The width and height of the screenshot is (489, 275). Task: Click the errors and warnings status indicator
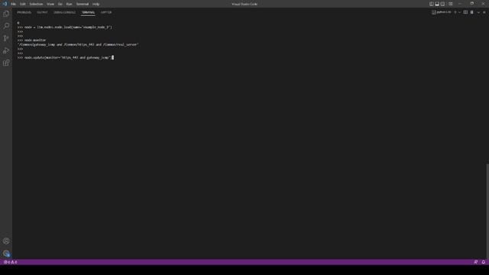(x=10, y=262)
